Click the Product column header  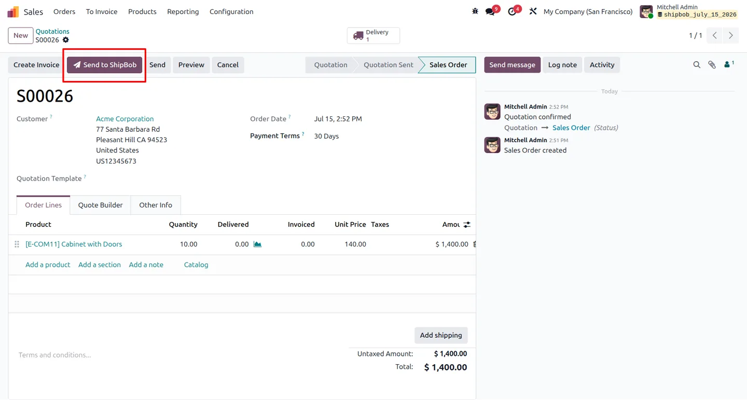click(x=38, y=225)
